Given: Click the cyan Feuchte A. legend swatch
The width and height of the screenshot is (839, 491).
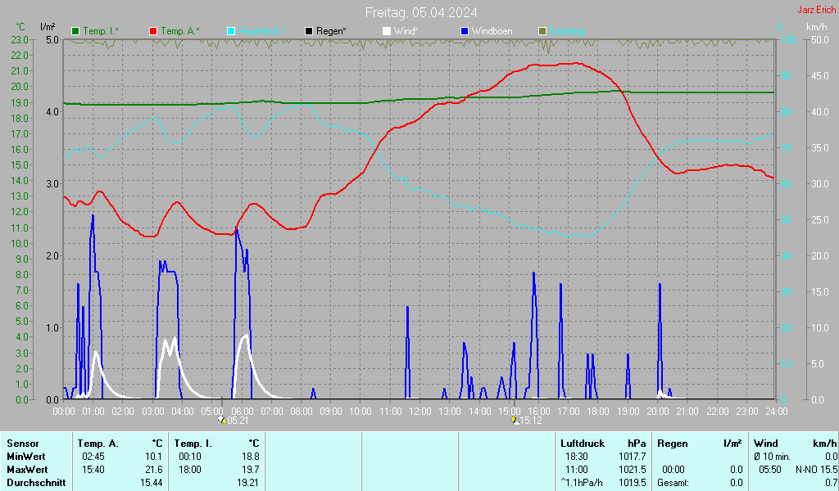Looking at the screenshot, I should coord(231,32).
